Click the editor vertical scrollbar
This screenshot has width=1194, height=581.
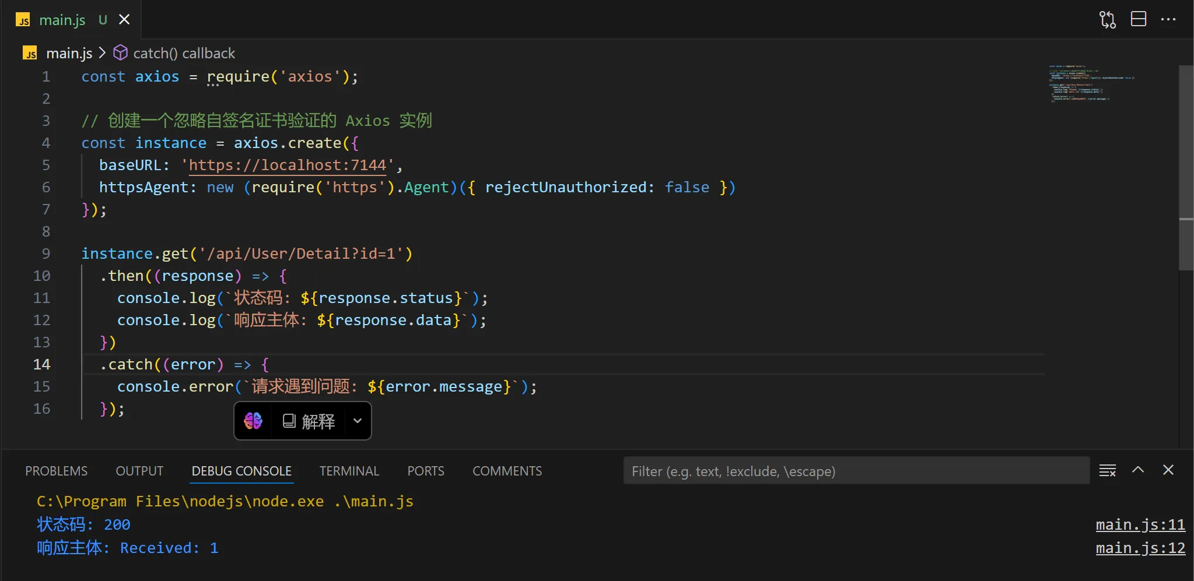[1186, 168]
